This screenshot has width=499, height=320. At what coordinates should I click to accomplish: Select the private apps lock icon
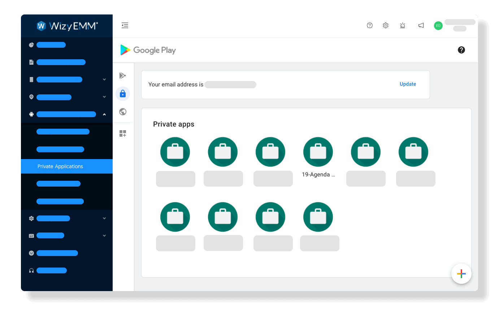click(x=123, y=94)
